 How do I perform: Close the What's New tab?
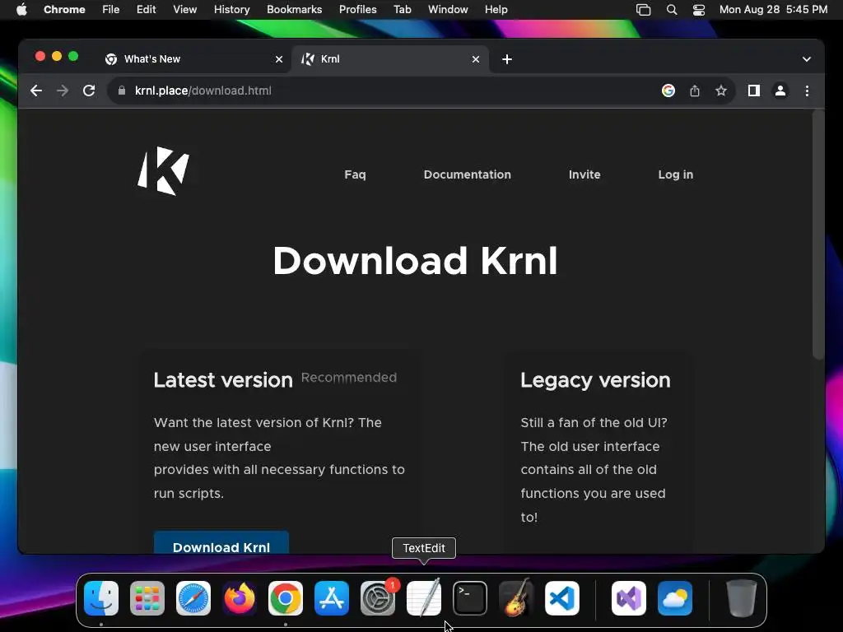tap(279, 59)
